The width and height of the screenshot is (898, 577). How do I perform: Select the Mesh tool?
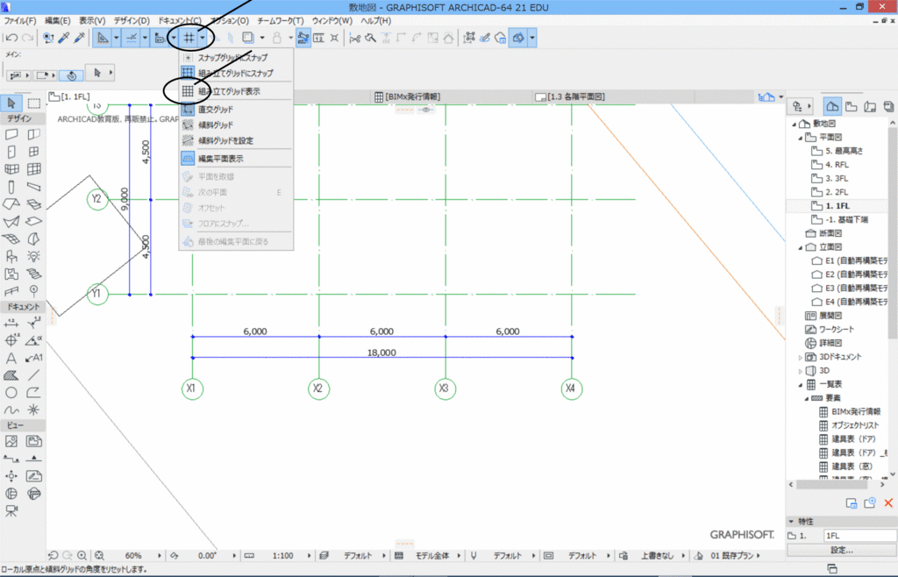click(11, 239)
